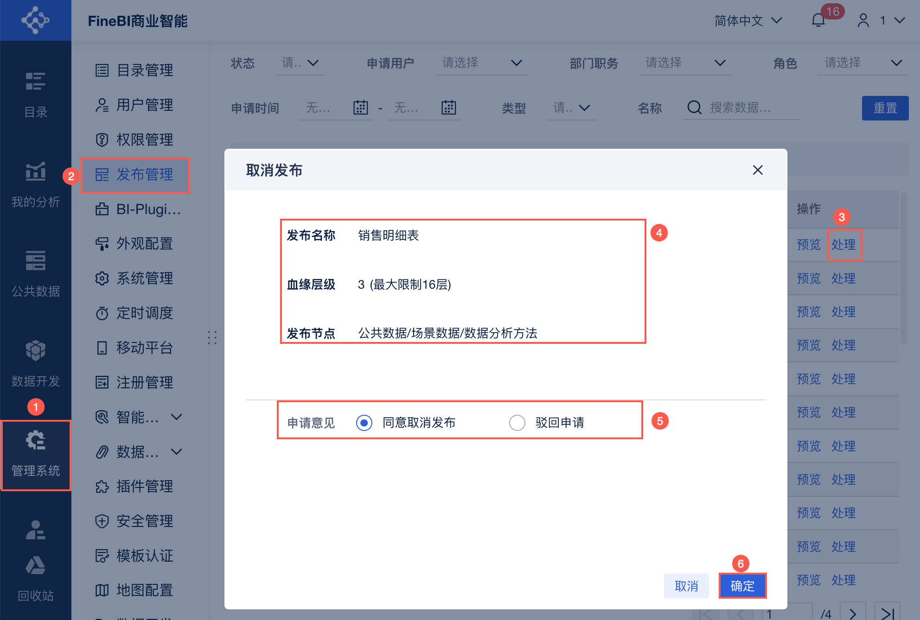Close the 取消发布 dialog

[758, 170]
